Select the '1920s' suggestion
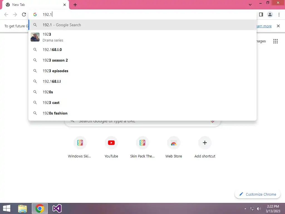The width and height of the screenshot is (285, 214). (x=142, y=92)
